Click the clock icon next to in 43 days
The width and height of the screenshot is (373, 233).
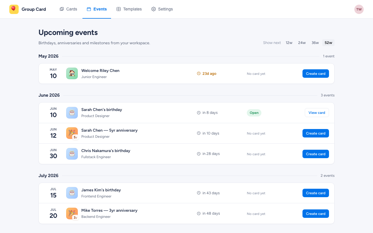coord(199,193)
